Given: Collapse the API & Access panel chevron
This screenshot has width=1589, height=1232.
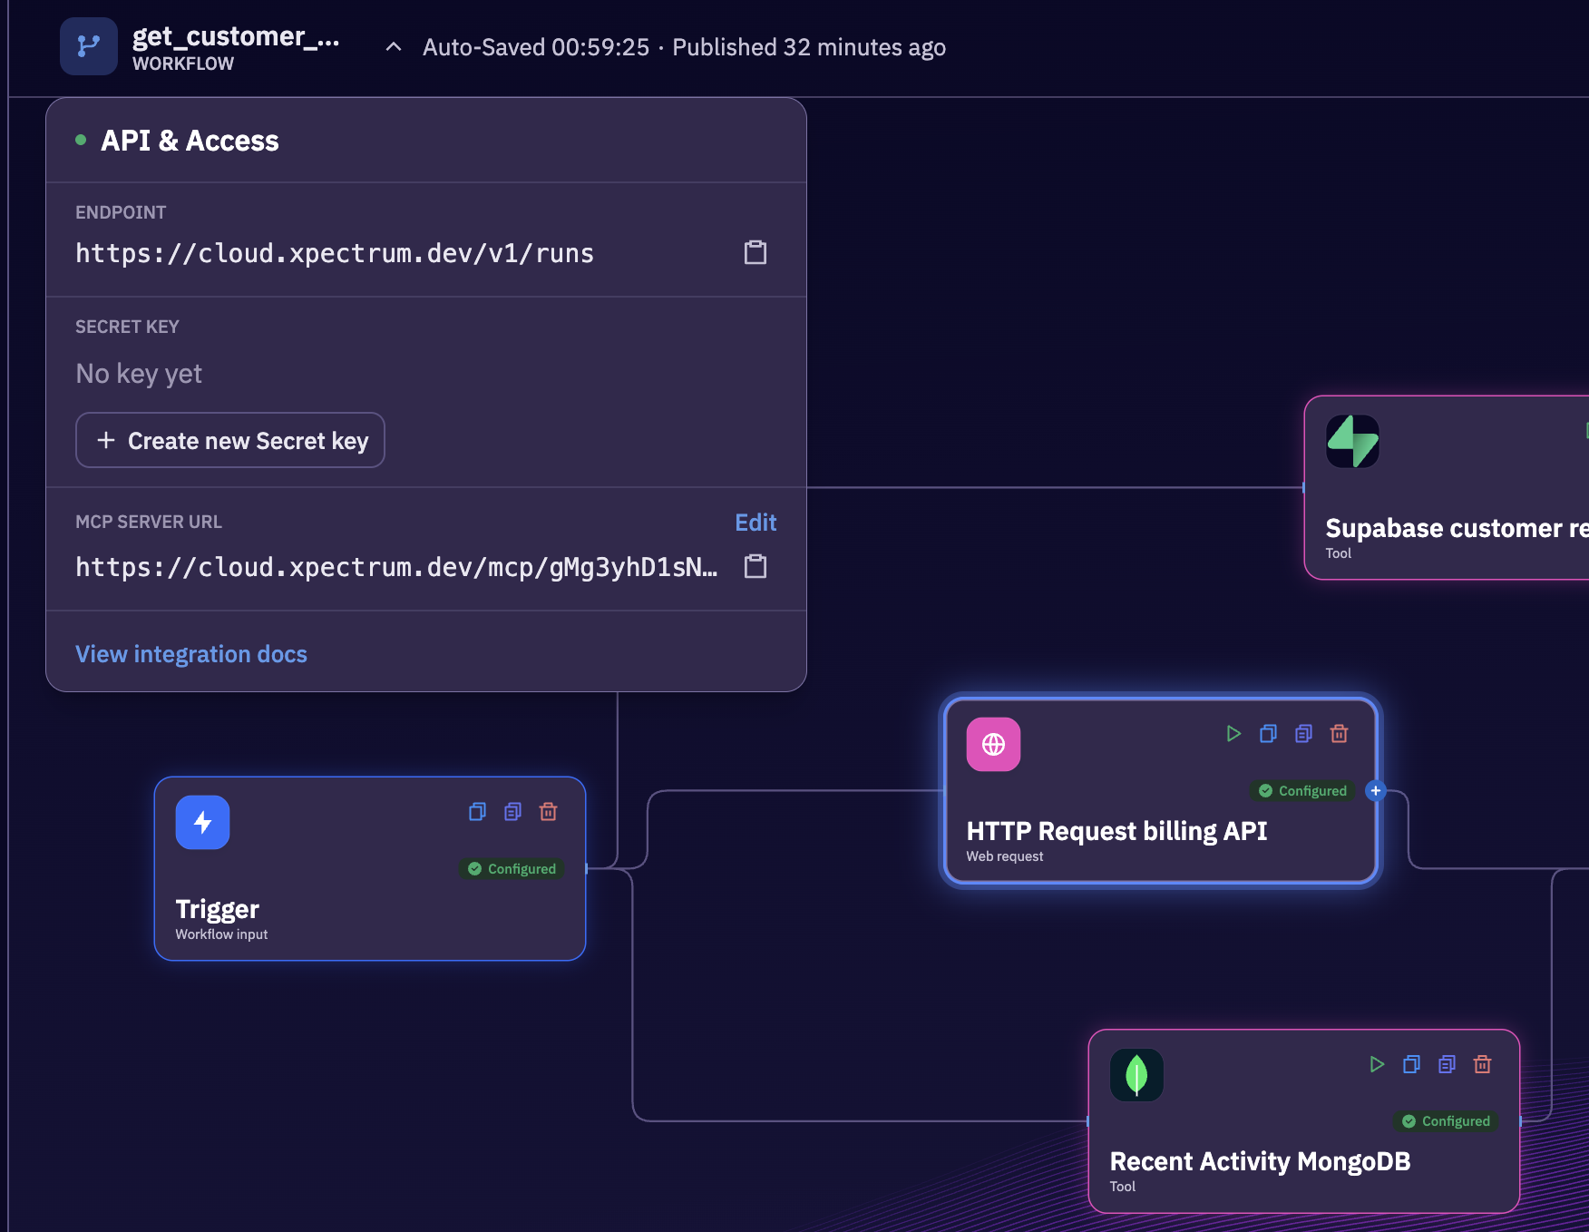Looking at the screenshot, I should point(394,46).
